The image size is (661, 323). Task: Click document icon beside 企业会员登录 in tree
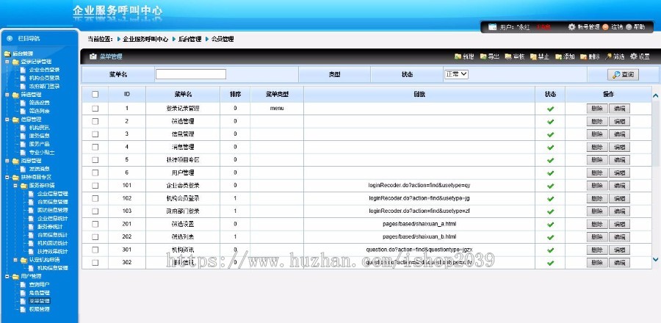click(x=24, y=70)
